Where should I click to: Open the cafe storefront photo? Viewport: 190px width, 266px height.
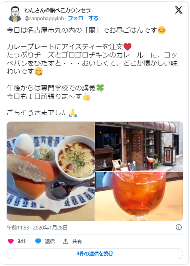tap(139, 146)
